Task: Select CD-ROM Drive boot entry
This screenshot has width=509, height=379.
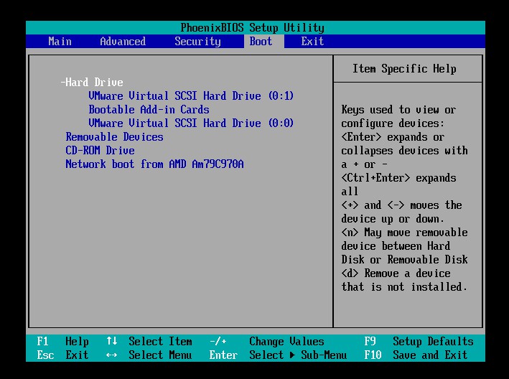Action: 101,150
